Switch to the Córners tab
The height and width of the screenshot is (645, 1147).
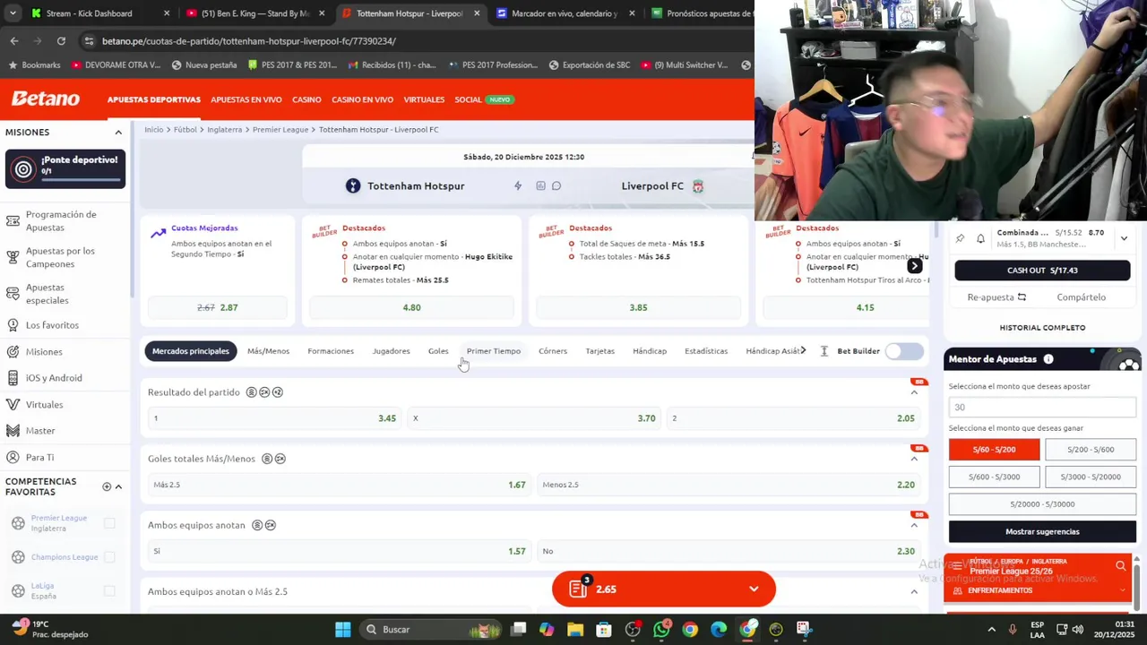[x=553, y=351]
